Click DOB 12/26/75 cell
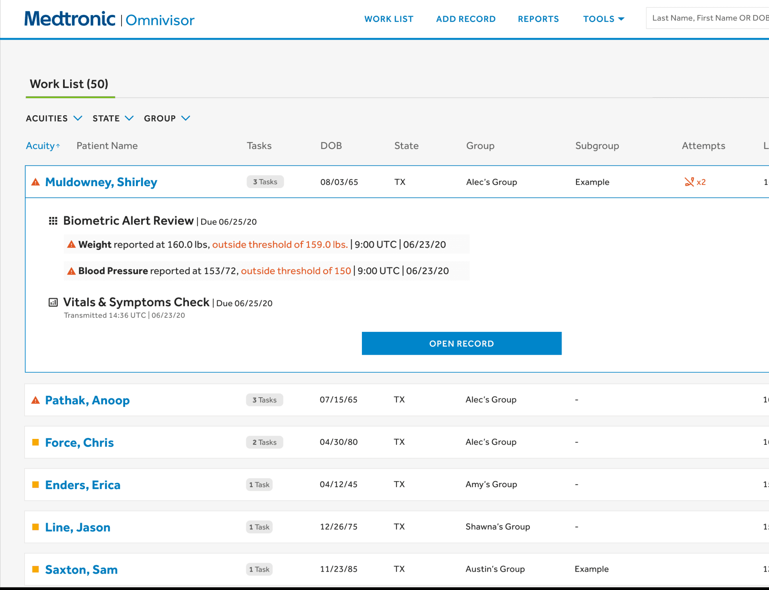The height and width of the screenshot is (590, 769). coord(339,527)
